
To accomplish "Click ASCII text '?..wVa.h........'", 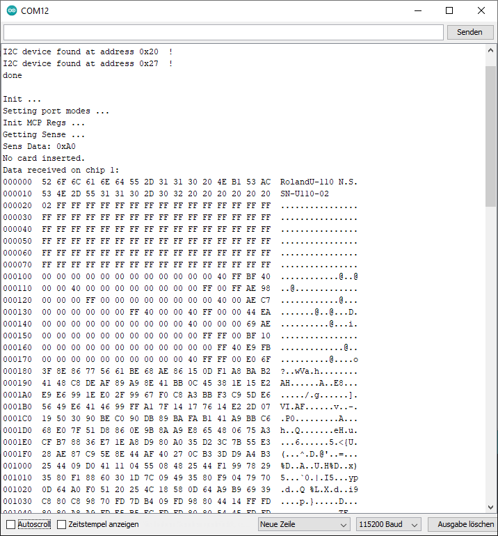I will [x=319, y=371].
